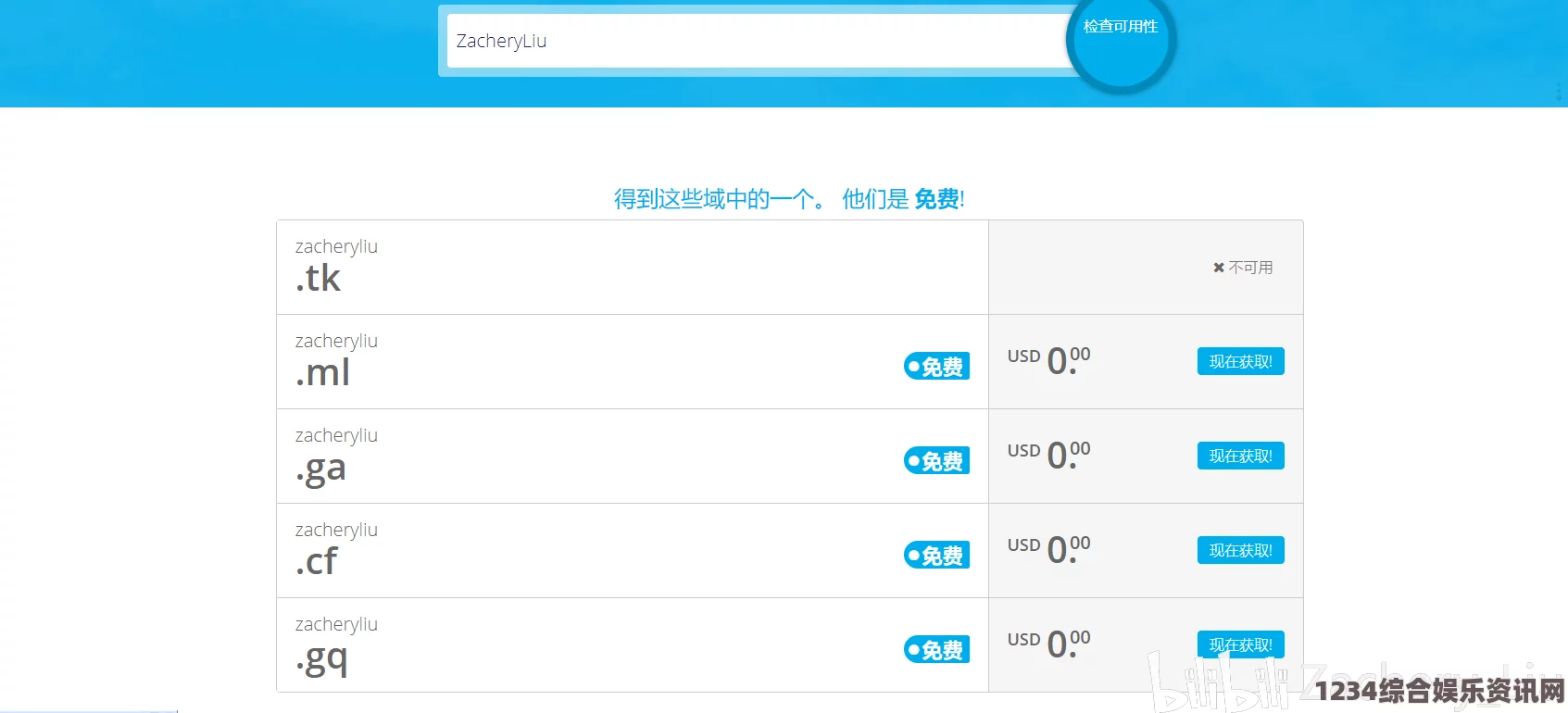The image size is (1568, 713).
Task: Click the 不可用 unavailable X icon for .tk
Action: (x=1219, y=268)
